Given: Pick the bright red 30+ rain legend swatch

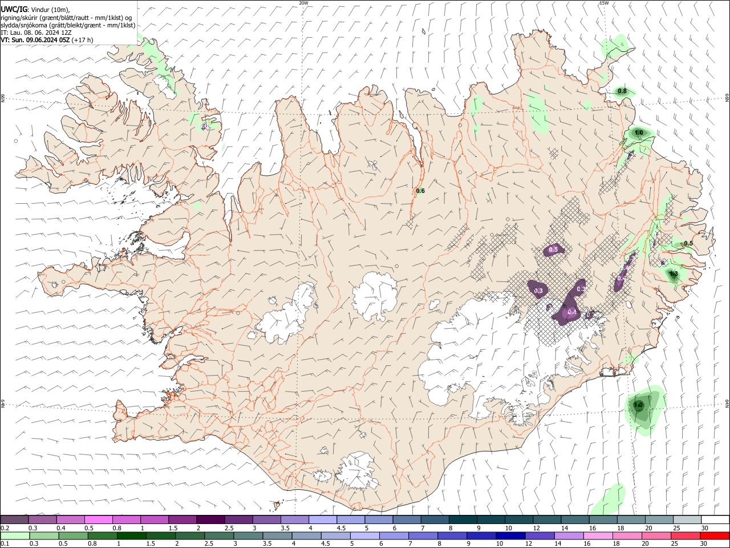Looking at the screenshot, I should 715,535.
